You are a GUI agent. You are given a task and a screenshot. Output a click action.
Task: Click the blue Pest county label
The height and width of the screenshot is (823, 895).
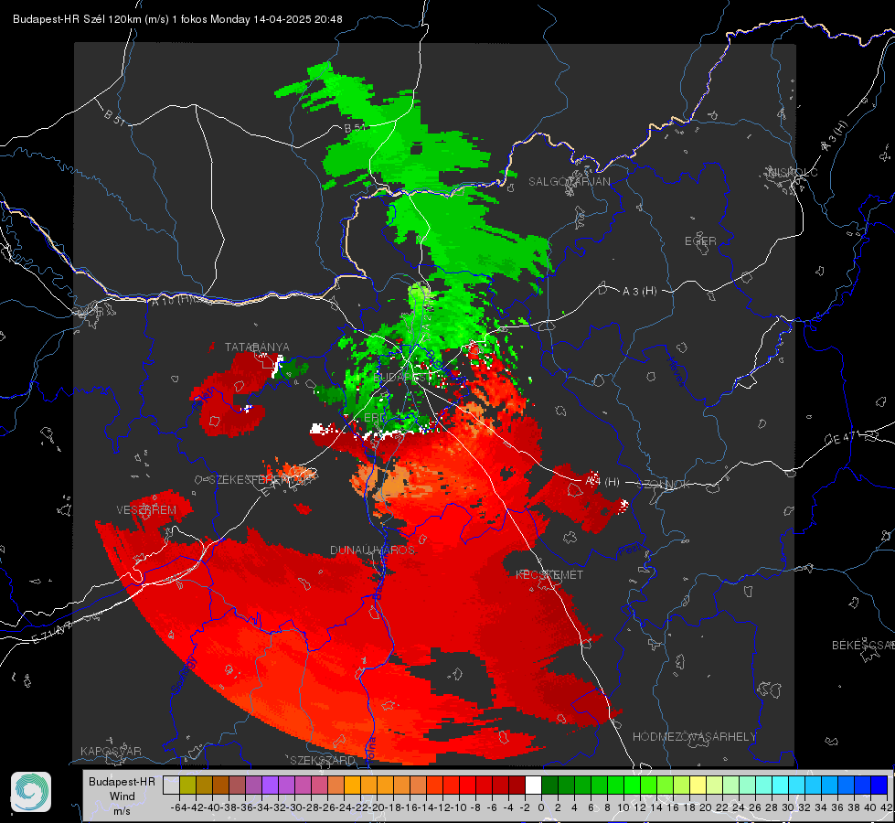click(x=630, y=550)
